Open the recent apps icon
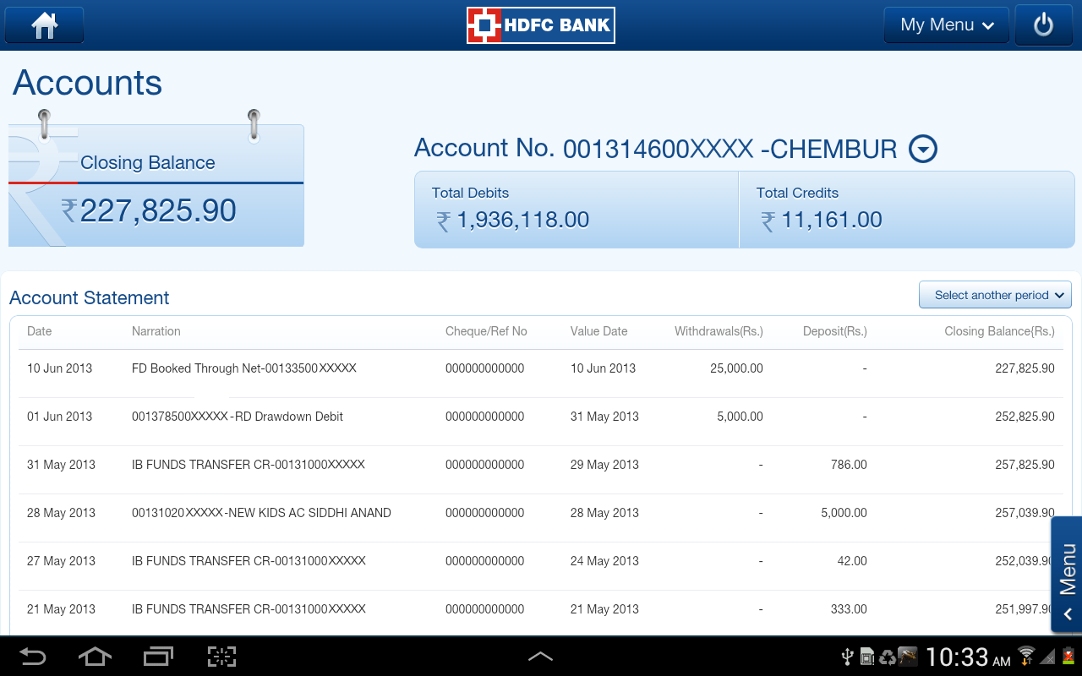The image size is (1082, 676). coord(158,657)
